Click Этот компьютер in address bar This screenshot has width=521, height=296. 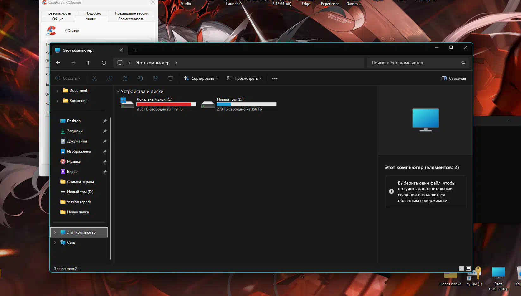click(x=153, y=63)
